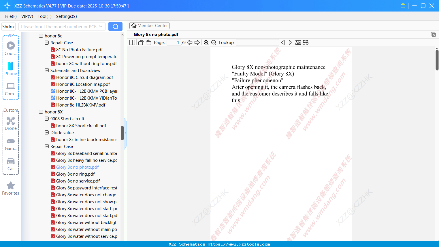This screenshot has width=439, height=247.
Task: Open Honor 8c-HL2BKKMV.pdf
Action: [78, 105]
